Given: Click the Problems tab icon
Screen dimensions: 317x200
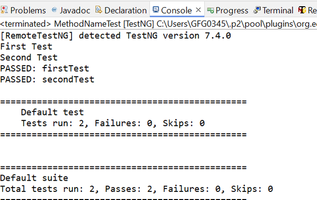Looking at the screenshot, I should 5,10.
